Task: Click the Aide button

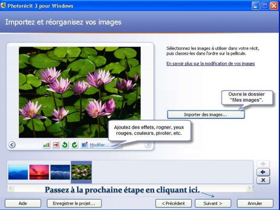Action: point(23,203)
